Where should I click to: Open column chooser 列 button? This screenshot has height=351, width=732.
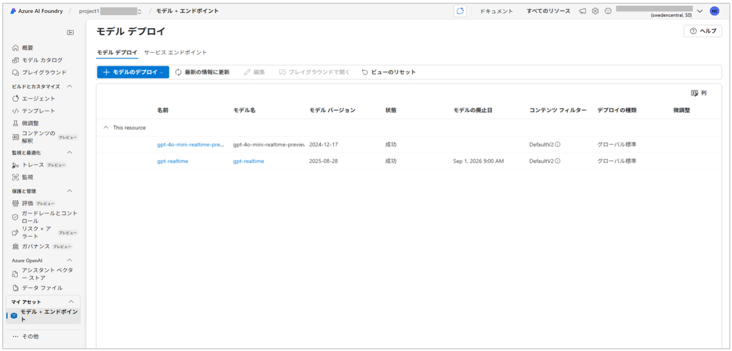pos(699,93)
